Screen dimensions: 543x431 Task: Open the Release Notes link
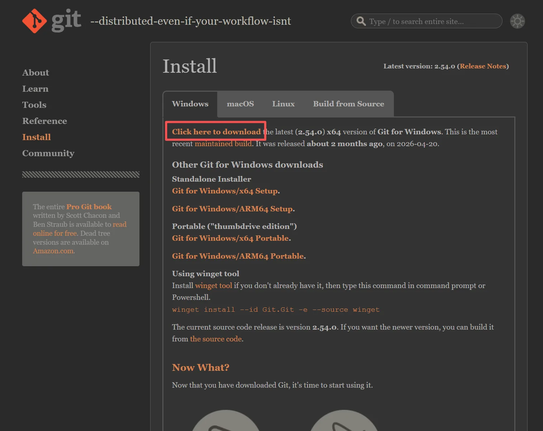483,66
